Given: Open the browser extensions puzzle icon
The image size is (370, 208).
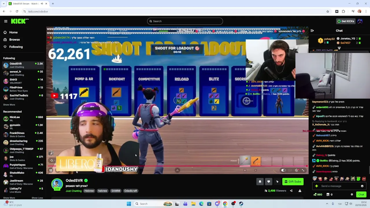Looking at the screenshot, I should point(343,12).
